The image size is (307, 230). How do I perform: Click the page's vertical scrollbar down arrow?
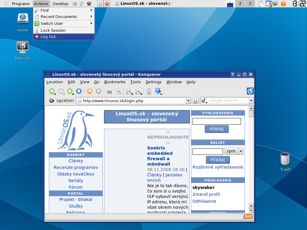click(251, 211)
